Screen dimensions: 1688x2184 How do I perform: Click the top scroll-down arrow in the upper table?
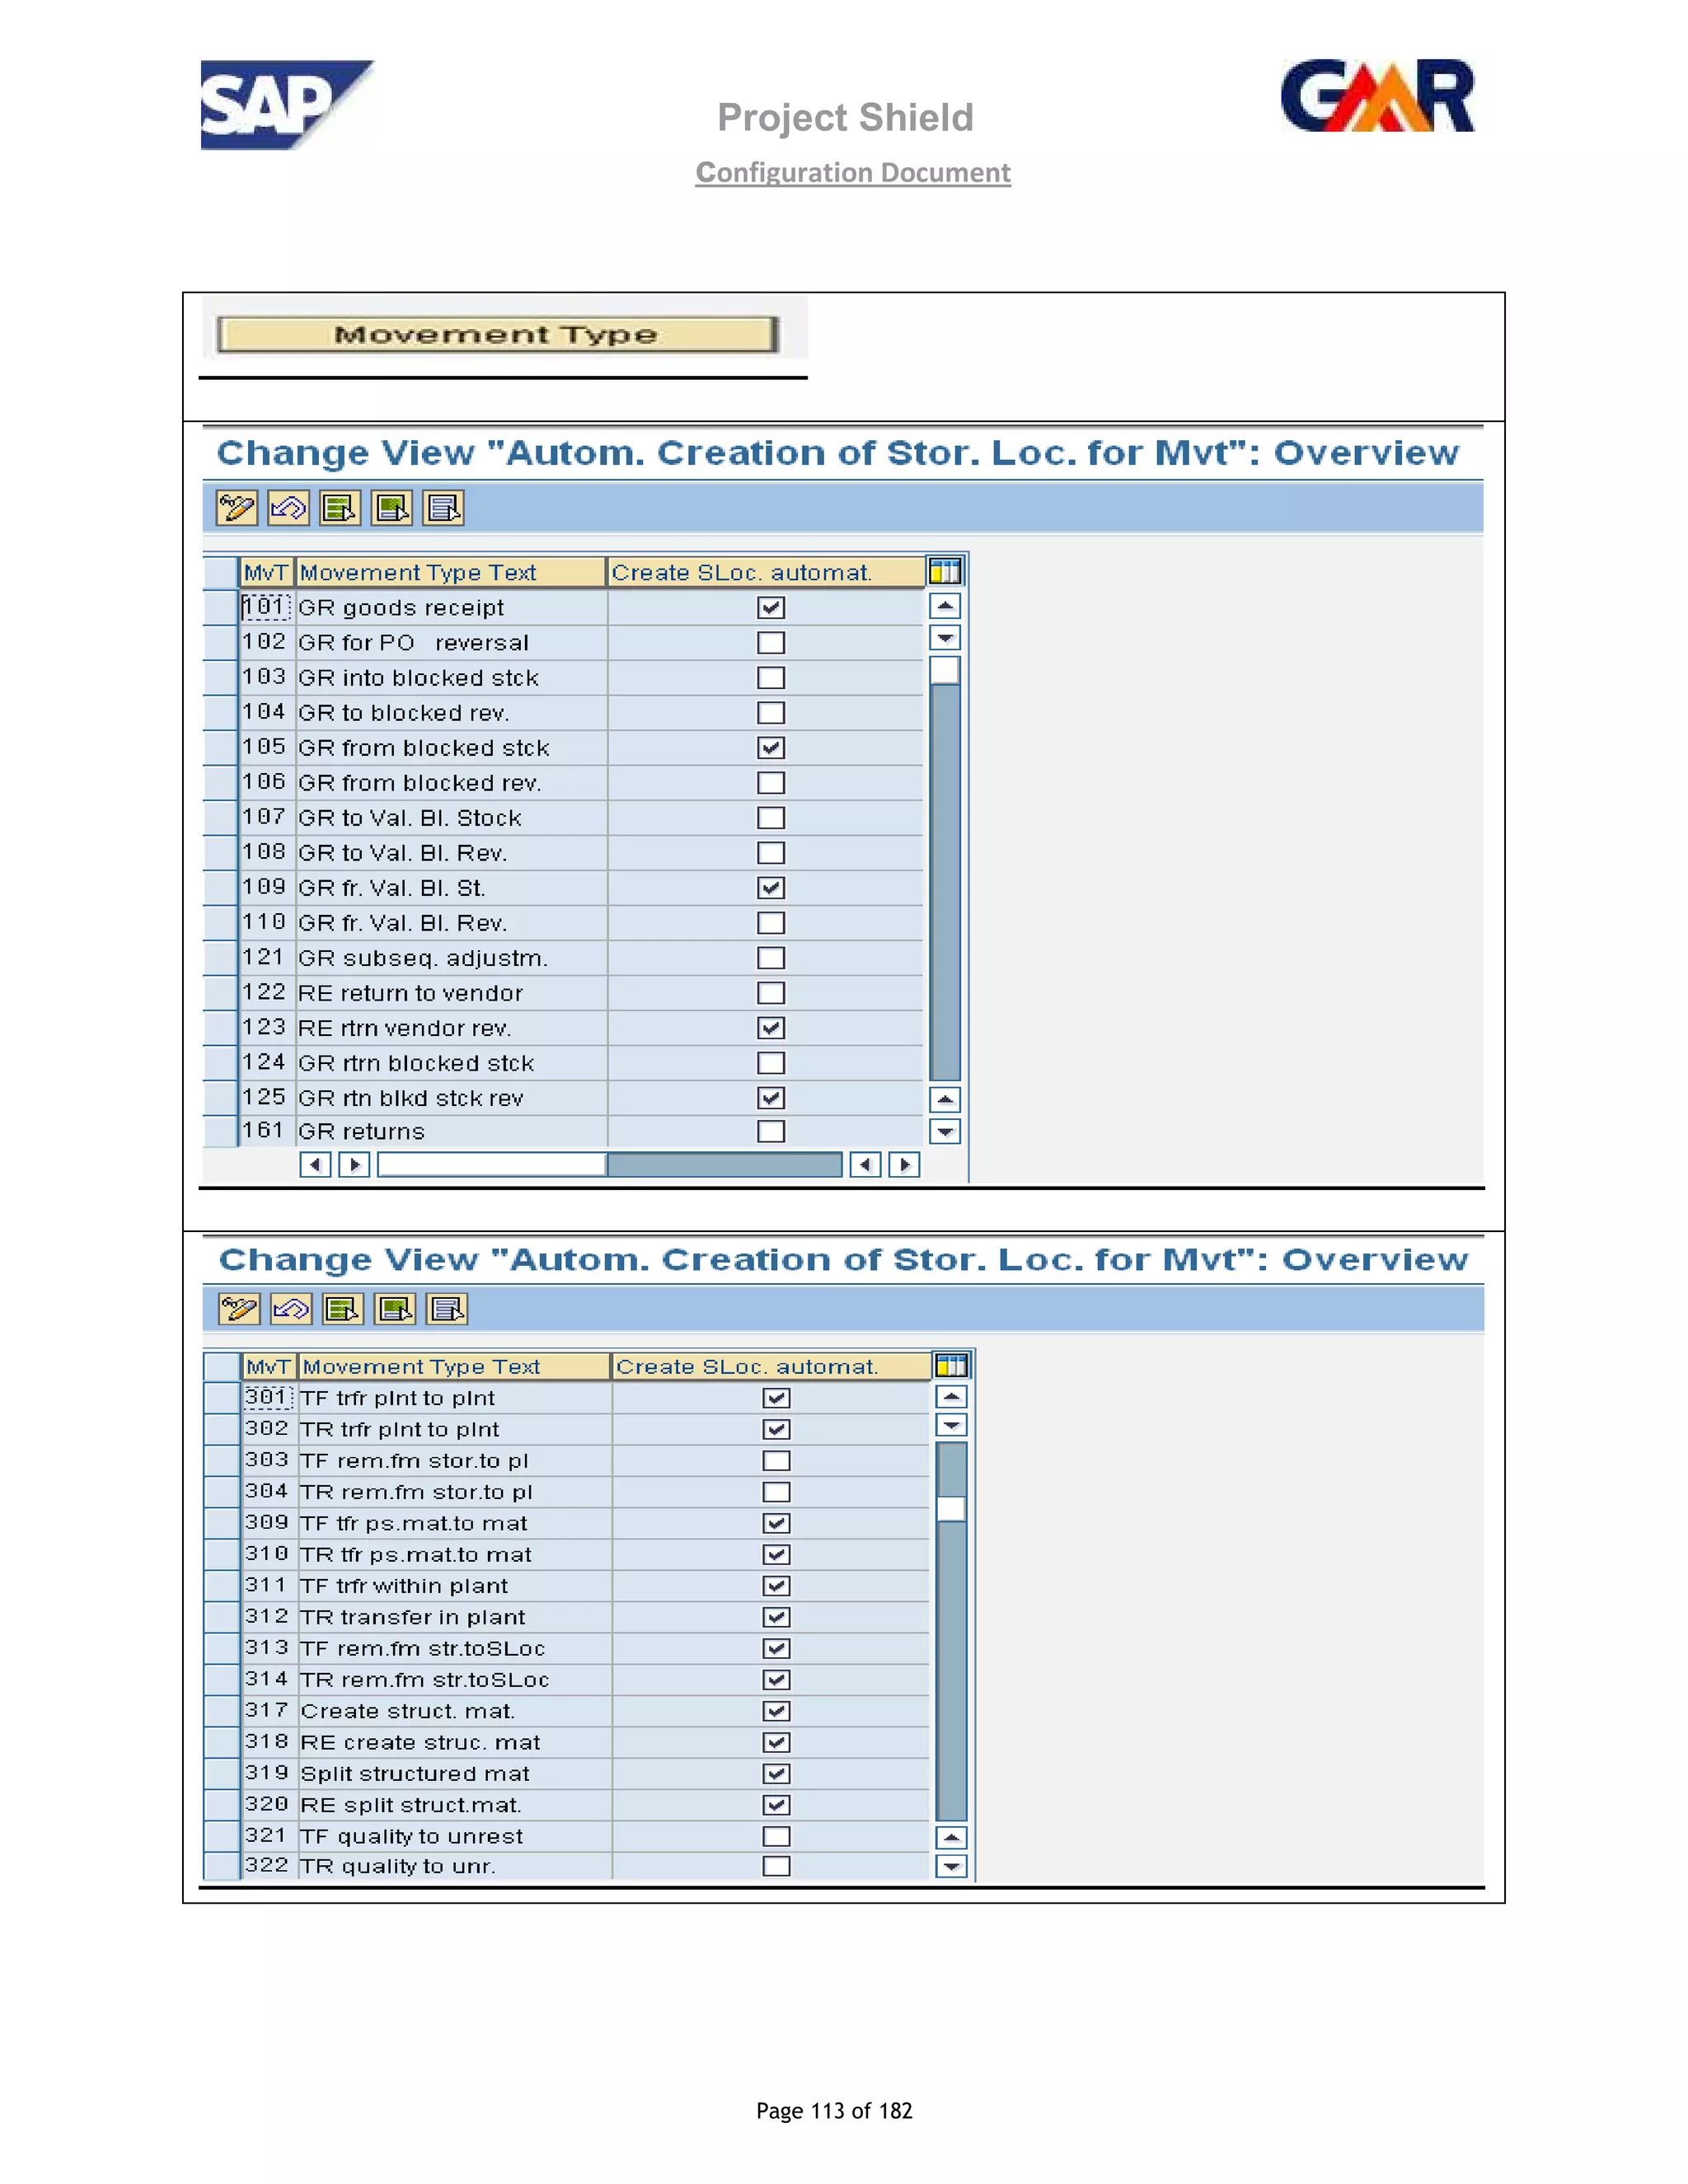point(945,638)
